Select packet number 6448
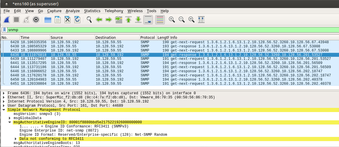 (169, 75)
